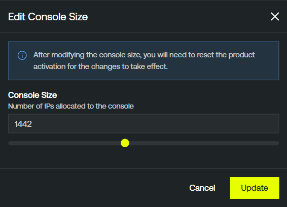Click slider track left of the handle
Screen dimensions: 287x207
tap(64, 143)
